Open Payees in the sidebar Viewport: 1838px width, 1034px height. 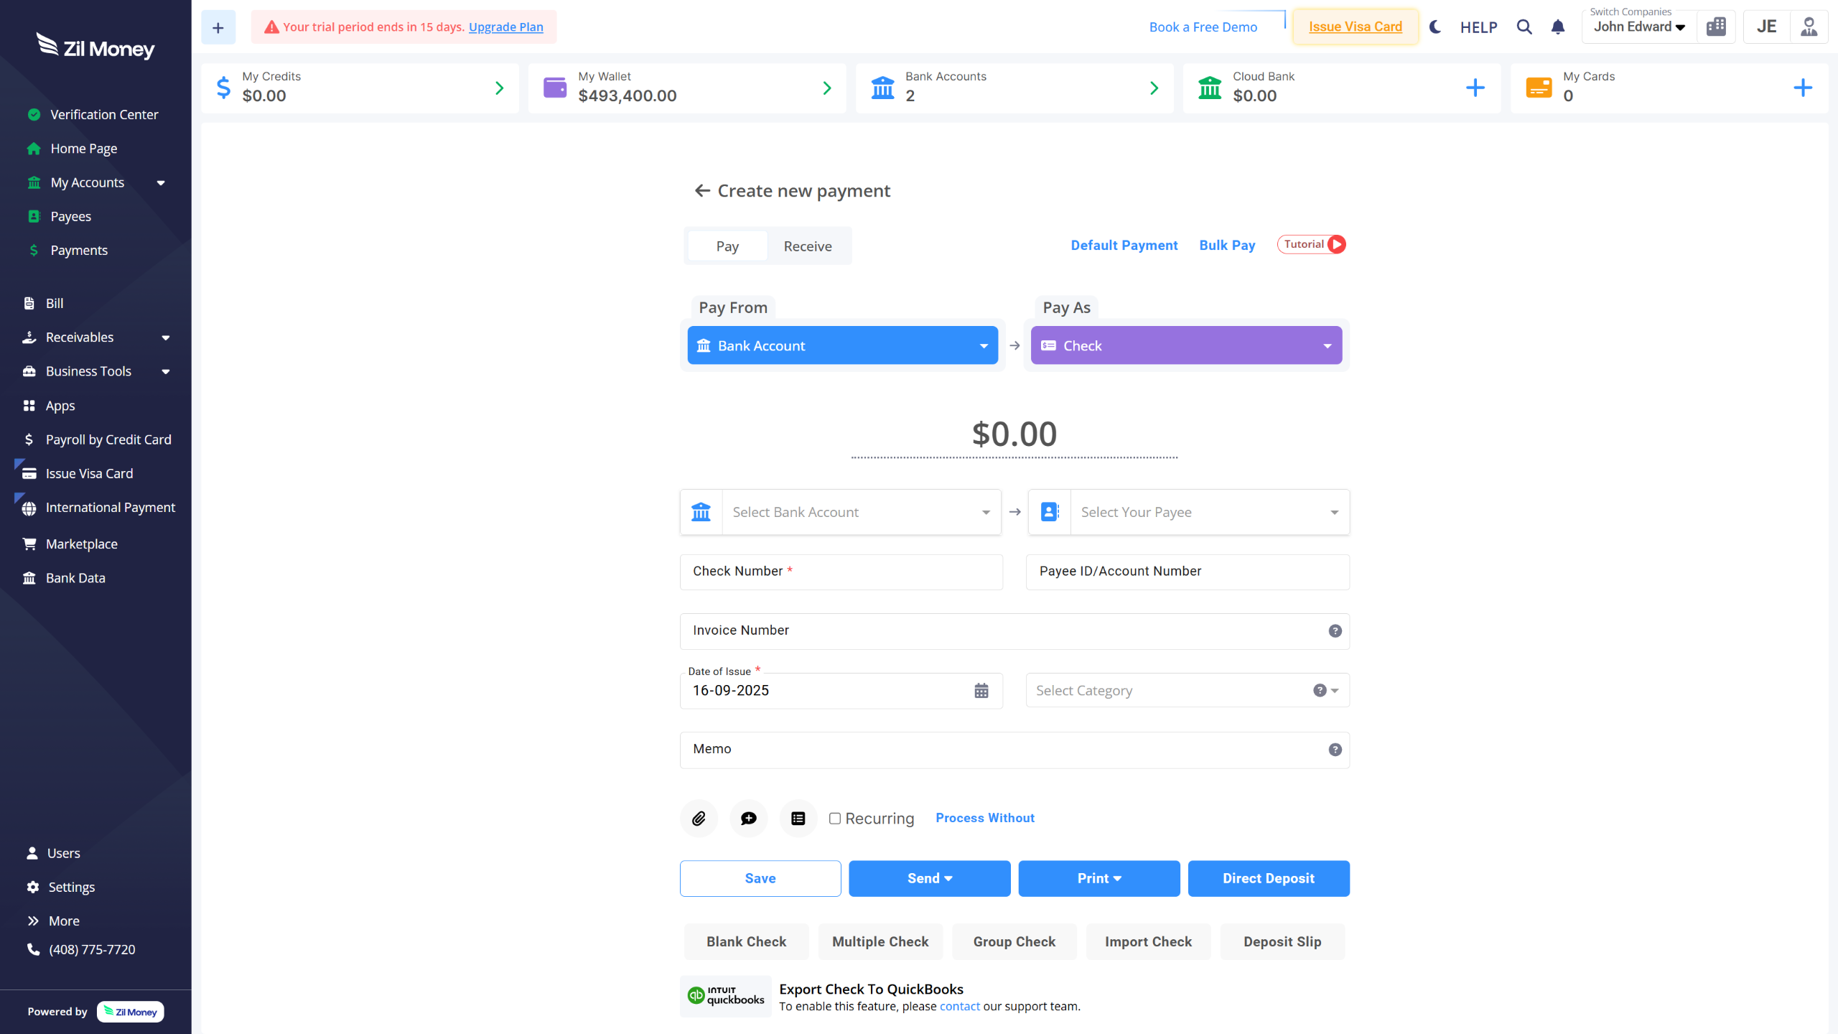click(x=70, y=216)
